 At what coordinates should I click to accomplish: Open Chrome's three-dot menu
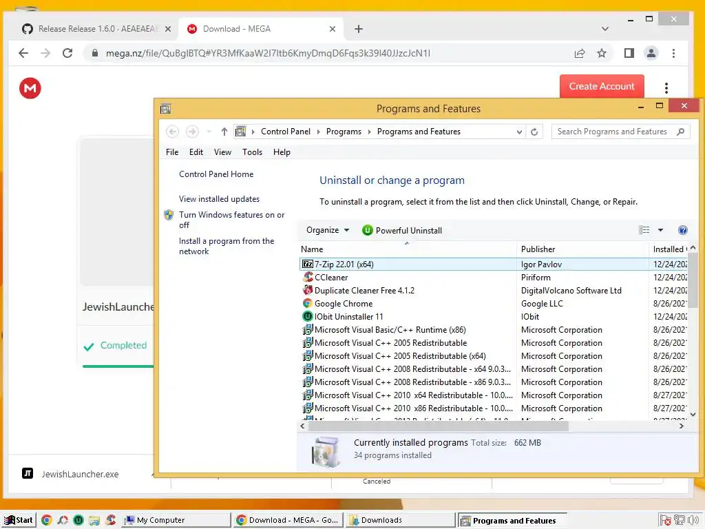coord(673,53)
